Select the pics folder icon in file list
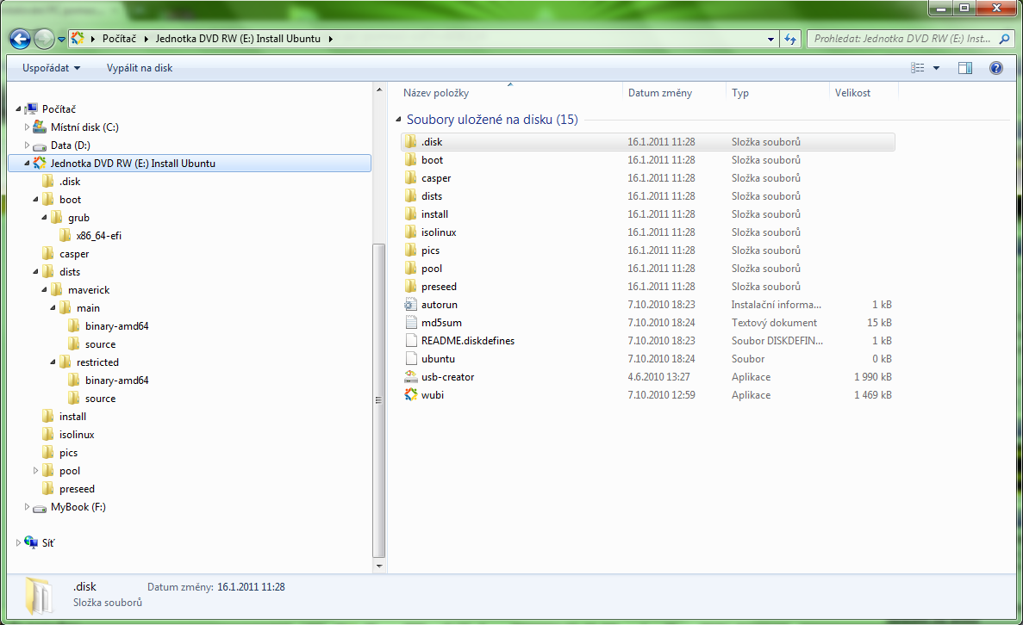Image resolution: width=1023 pixels, height=625 pixels. click(410, 251)
